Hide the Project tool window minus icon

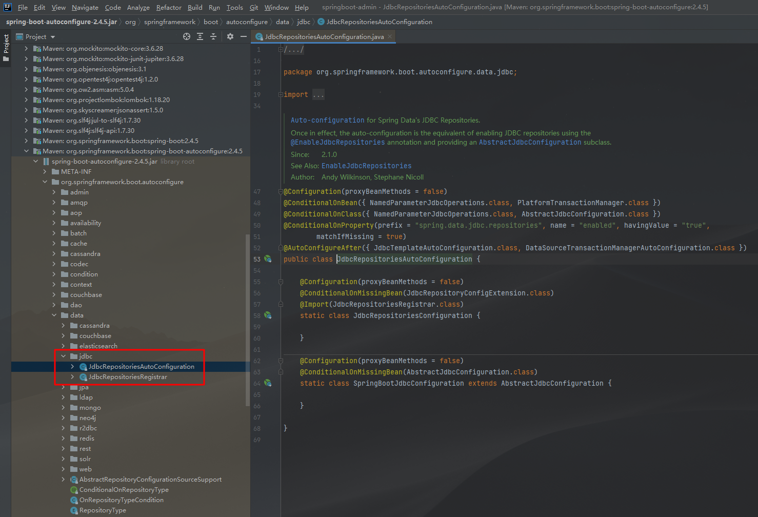tap(244, 36)
